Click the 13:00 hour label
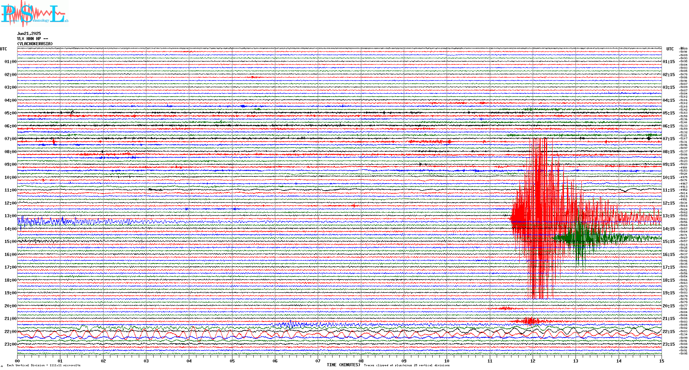The width and height of the screenshot is (689, 370). (x=11, y=216)
